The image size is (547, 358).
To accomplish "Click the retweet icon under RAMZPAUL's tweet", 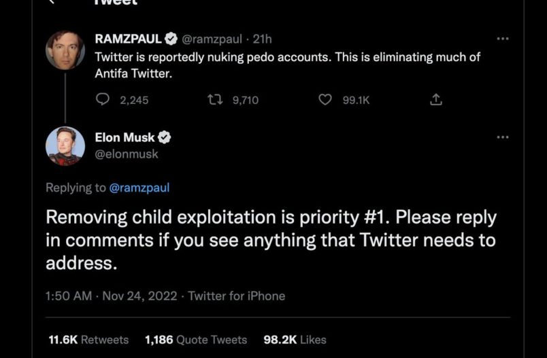I will tap(216, 100).
